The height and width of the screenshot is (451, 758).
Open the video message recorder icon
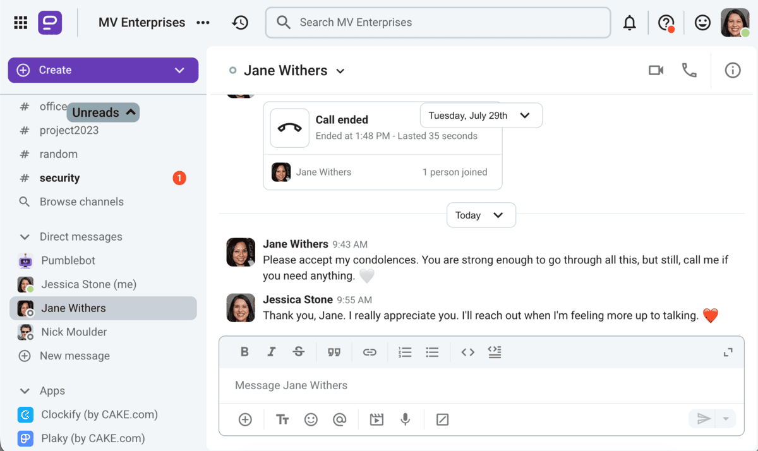[376, 419]
